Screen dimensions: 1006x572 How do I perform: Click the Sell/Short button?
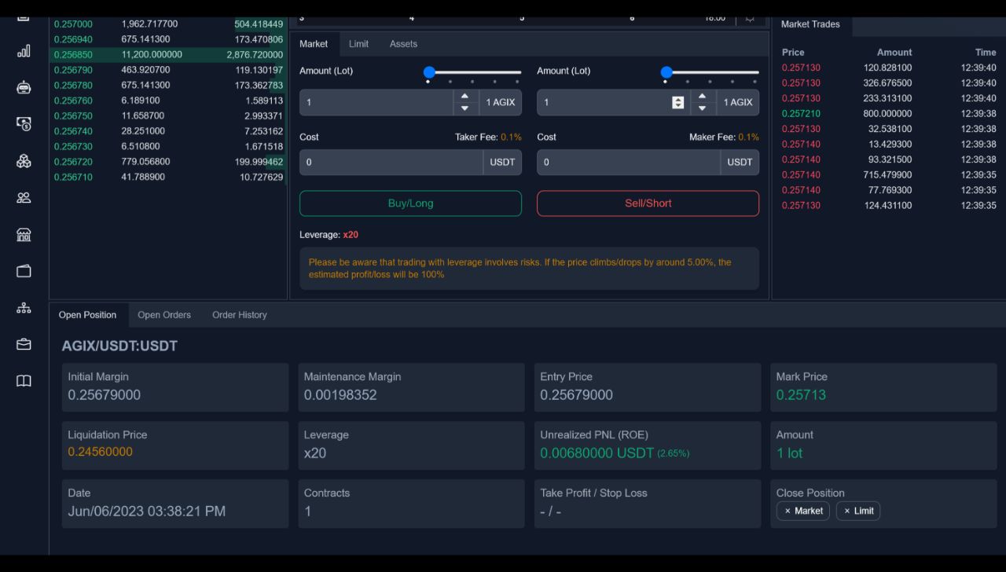648,203
